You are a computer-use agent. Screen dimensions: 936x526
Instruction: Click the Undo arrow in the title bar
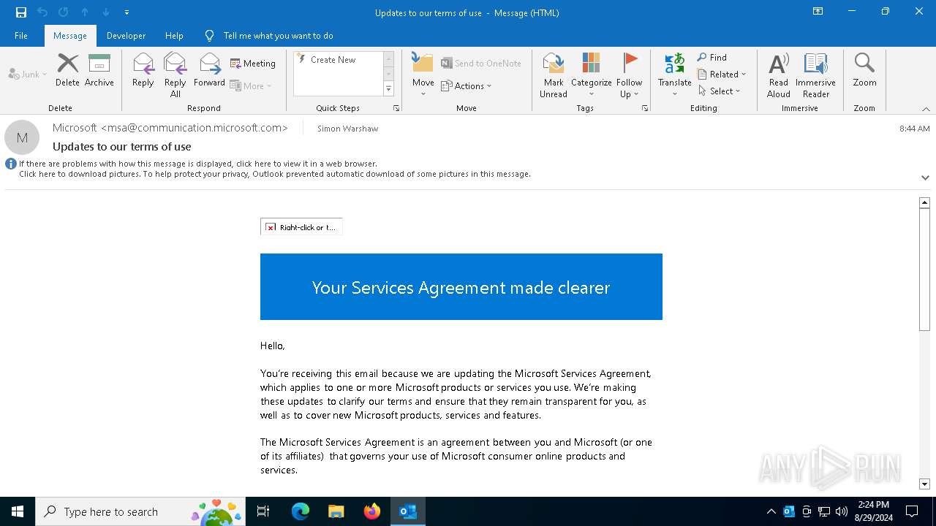42,12
